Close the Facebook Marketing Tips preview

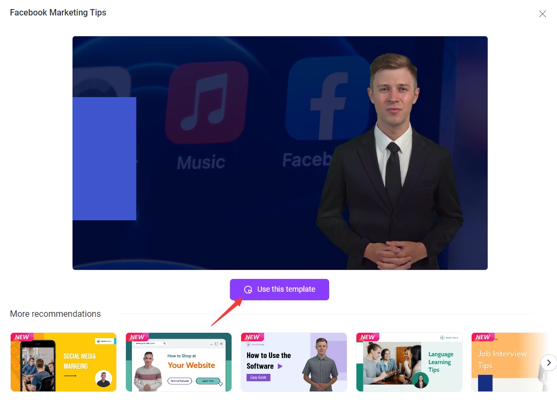(543, 13)
